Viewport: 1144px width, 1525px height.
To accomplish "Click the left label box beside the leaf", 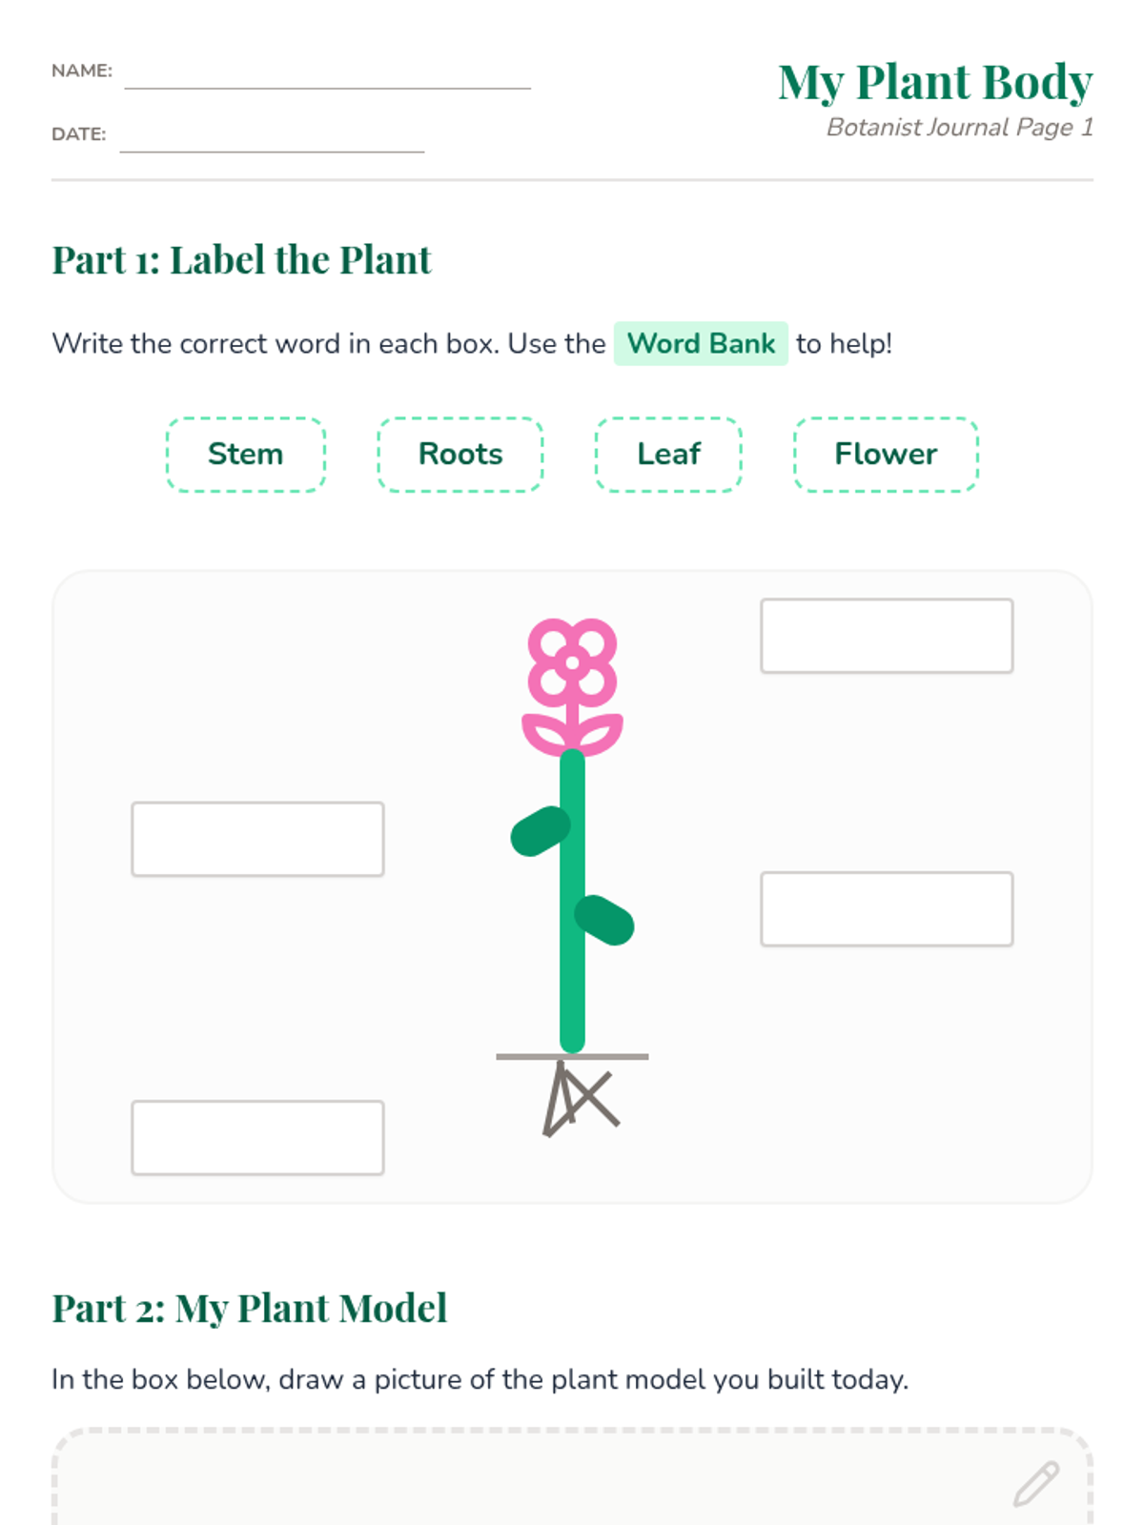I will tap(257, 839).
